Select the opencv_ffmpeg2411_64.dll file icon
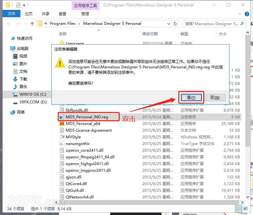The height and width of the screenshot is (215, 253). click(62, 157)
